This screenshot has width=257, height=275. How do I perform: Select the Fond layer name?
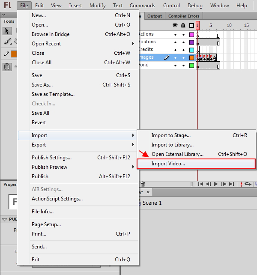pyautogui.click(x=144, y=65)
